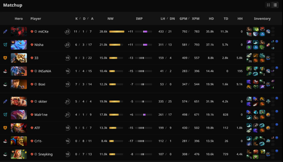Click the anonymous profile icon beside Sneyking
The image size is (283, 162).
(x=36, y=155)
